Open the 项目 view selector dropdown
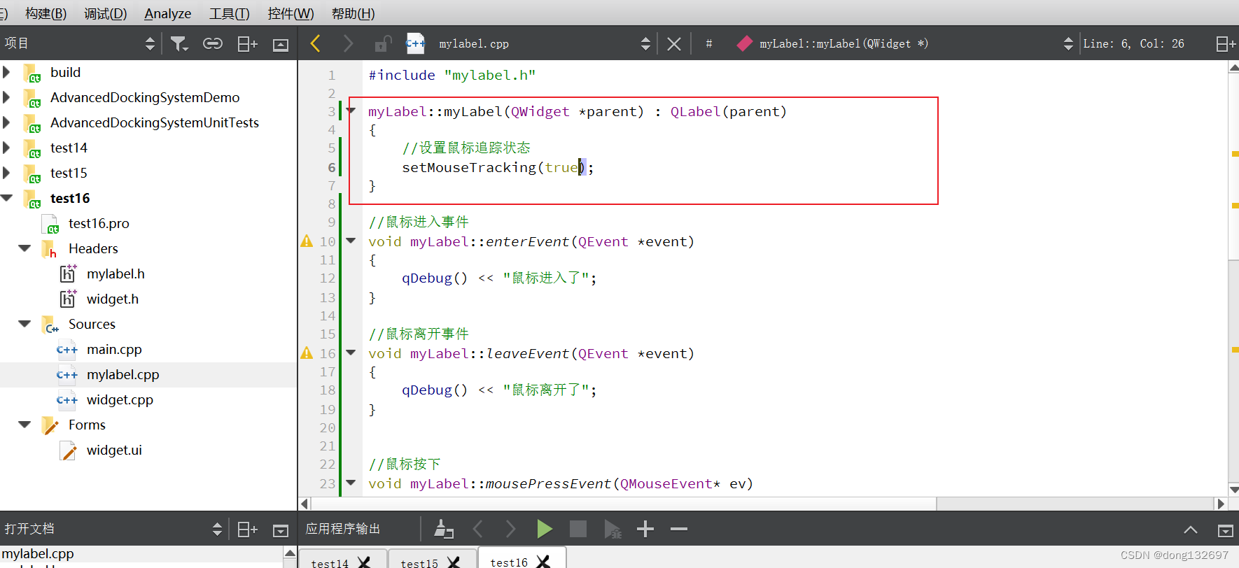 click(x=150, y=44)
